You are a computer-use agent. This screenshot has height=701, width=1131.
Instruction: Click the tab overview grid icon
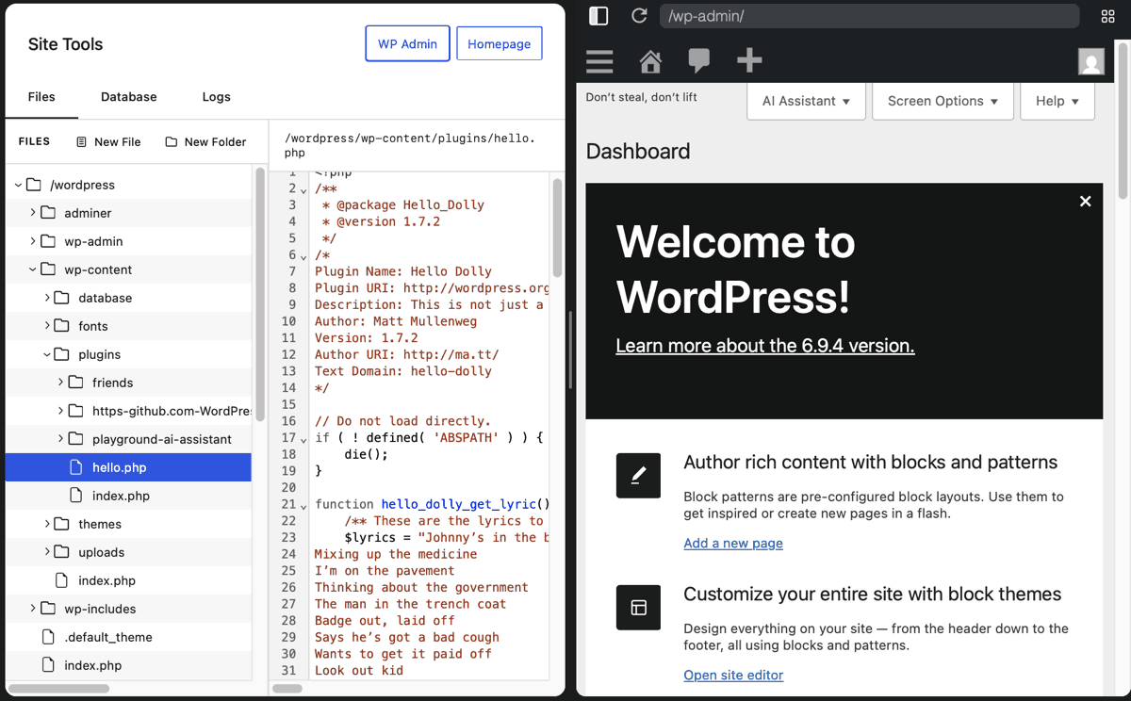(1107, 15)
